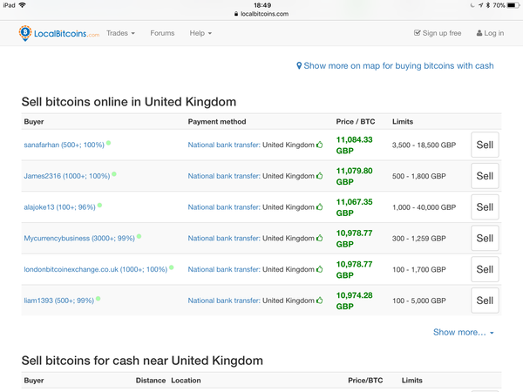Expand Show more... under online buyers
The image size is (523, 392).
coord(464,333)
